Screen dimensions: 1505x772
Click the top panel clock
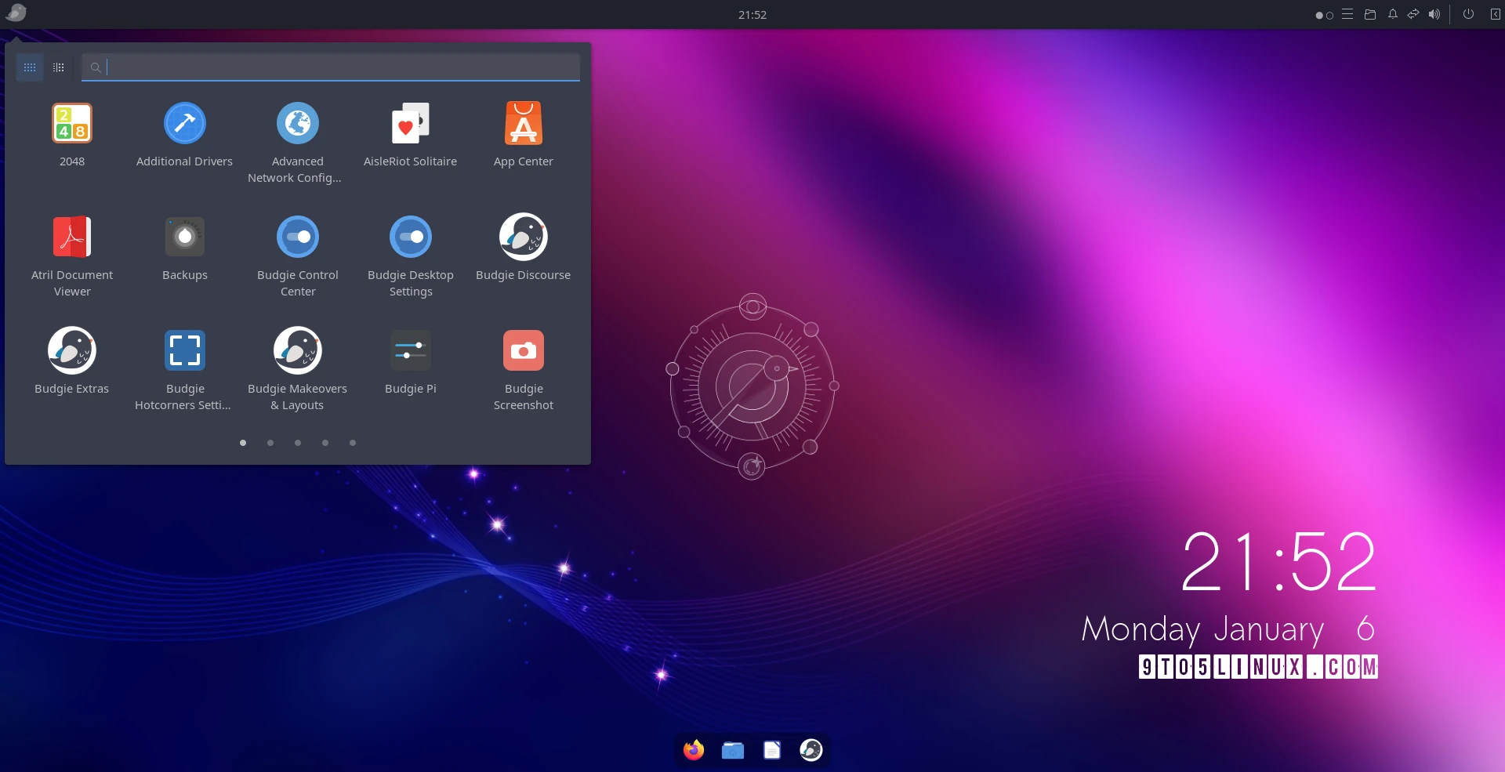[x=752, y=15]
